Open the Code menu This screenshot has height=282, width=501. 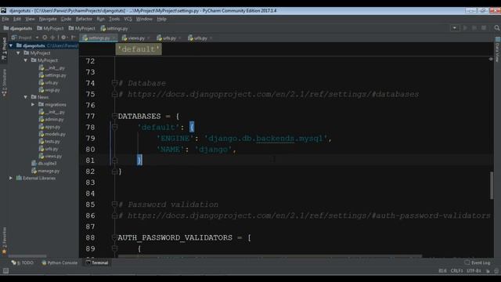click(66, 19)
